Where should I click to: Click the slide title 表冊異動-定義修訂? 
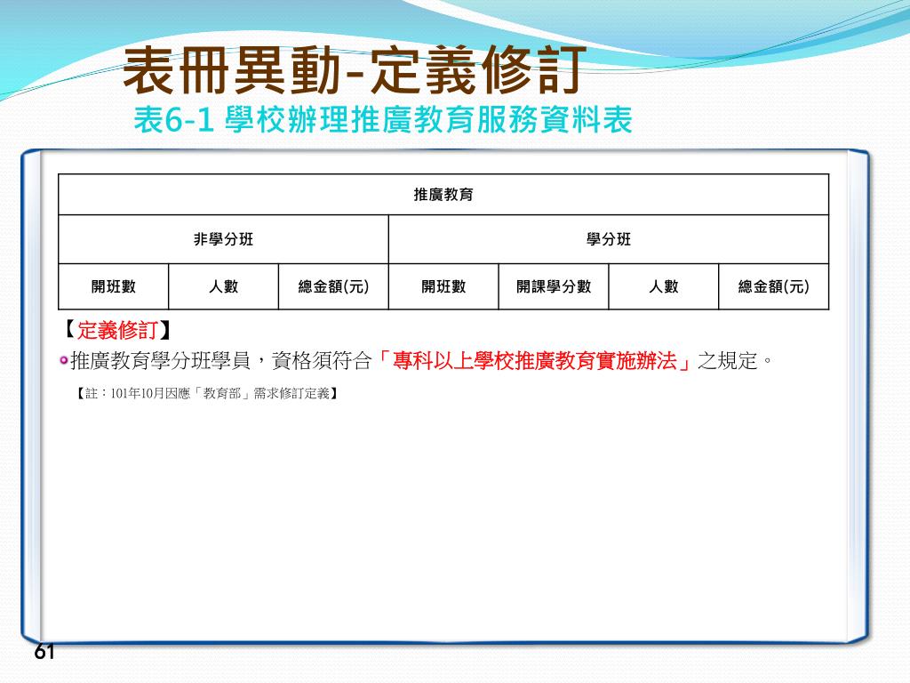pos(355,70)
